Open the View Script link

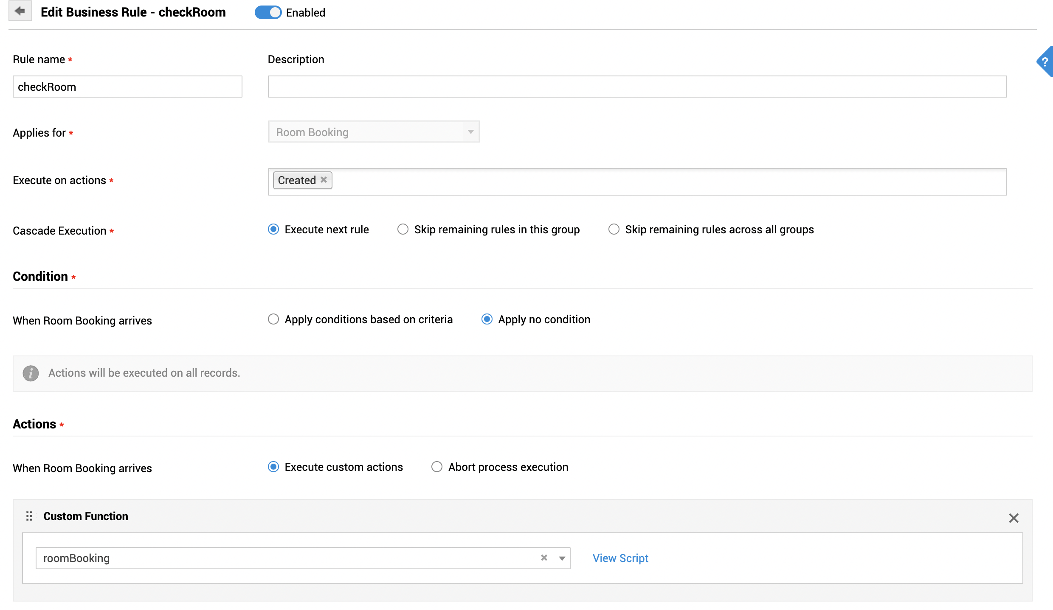click(x=620, y=558)
